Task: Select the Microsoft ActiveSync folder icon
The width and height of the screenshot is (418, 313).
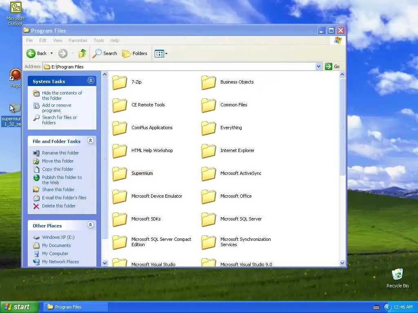Action: (209, 174)
